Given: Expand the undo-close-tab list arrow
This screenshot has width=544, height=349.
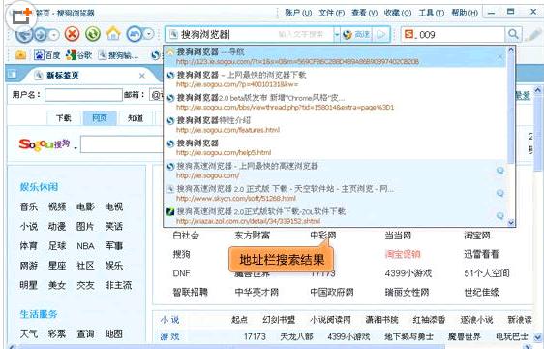Looking at the screenshot, I should tap(148, 34).
